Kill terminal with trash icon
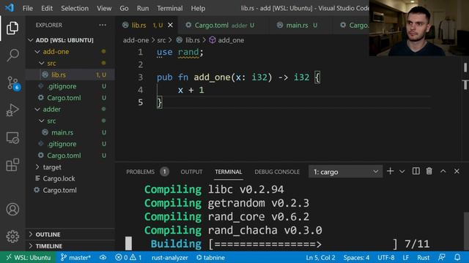 [429, 171]
